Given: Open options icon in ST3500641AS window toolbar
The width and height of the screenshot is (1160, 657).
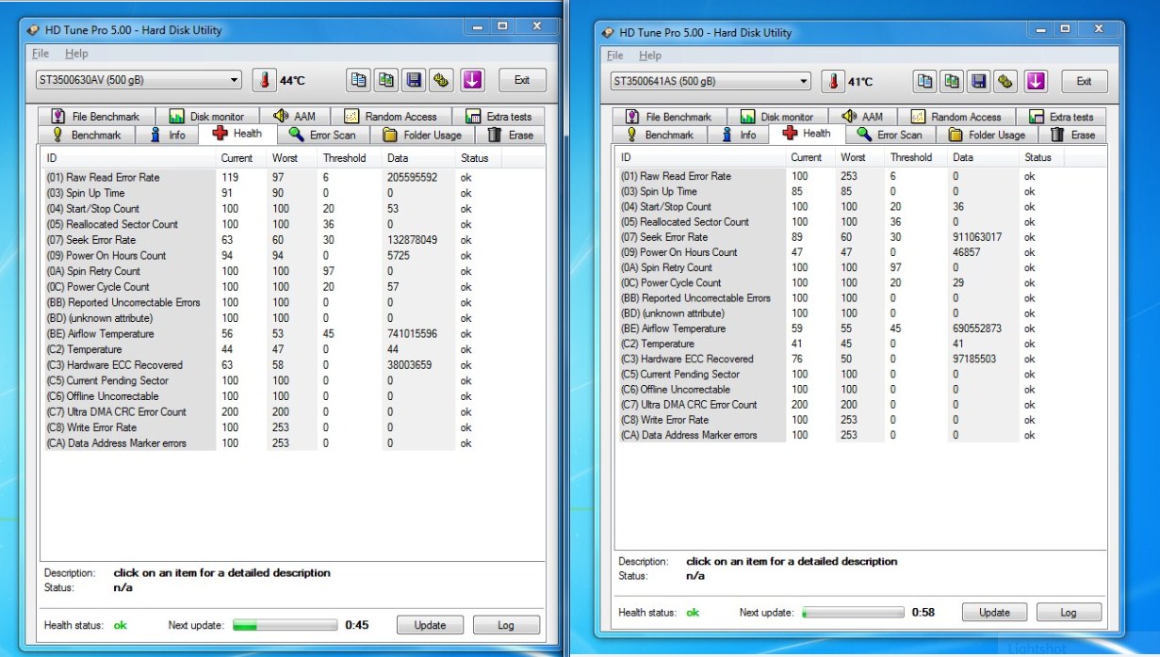Looking at the screenshot, I should coord(1006,81).
